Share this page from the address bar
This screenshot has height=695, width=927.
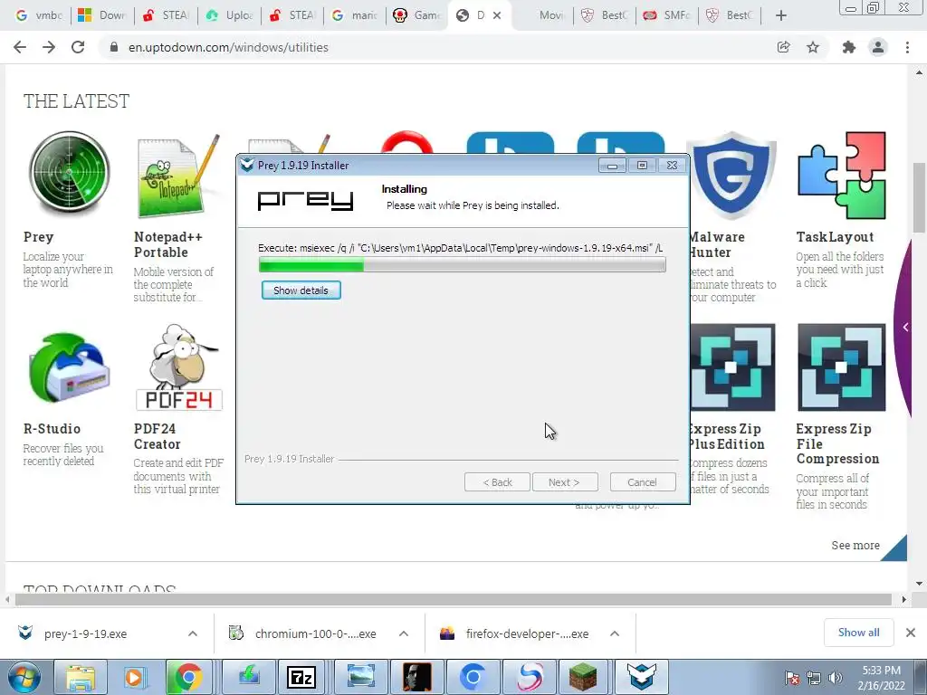click(x=784, y=47)
